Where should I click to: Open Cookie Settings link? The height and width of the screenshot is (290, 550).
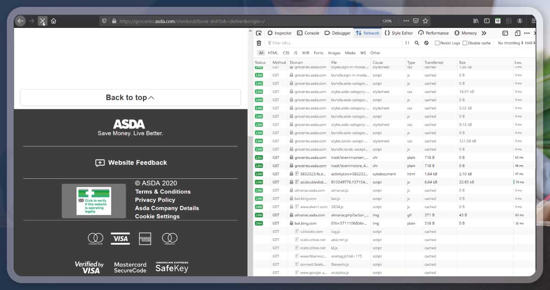[x=157, y=216]
